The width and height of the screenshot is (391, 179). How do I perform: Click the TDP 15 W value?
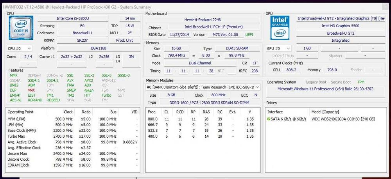130,26
